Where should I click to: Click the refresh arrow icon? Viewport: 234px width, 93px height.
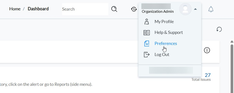click(x=219, y=29)
